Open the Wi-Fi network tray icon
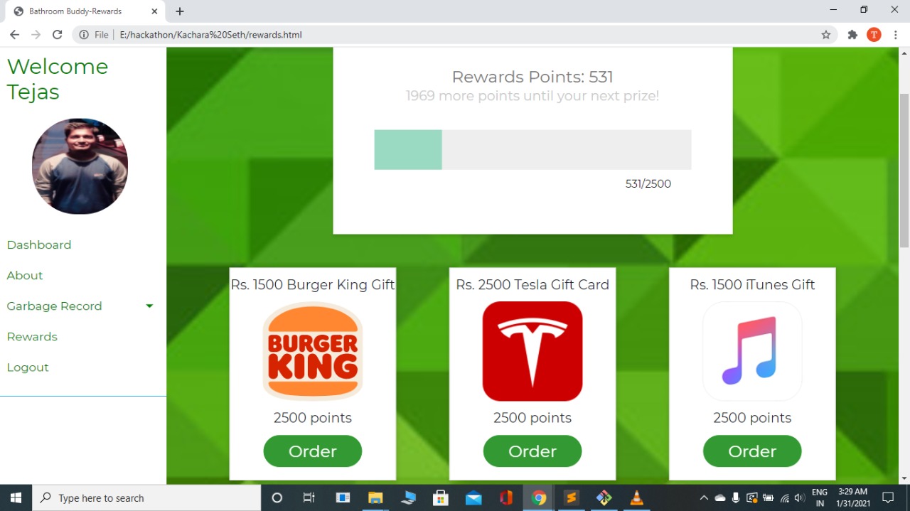 coord(785,497)
